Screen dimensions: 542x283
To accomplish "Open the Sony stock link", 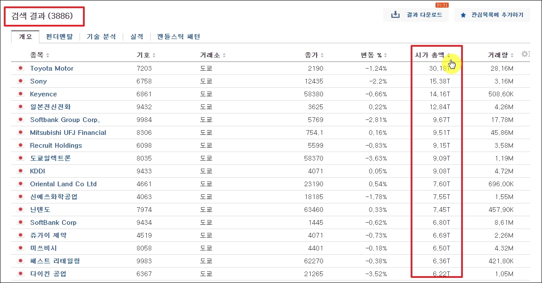I will (x=39, y=81).
